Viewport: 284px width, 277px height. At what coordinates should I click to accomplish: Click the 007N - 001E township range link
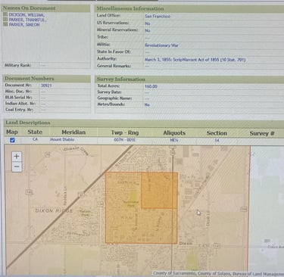[x=124, y=139]
